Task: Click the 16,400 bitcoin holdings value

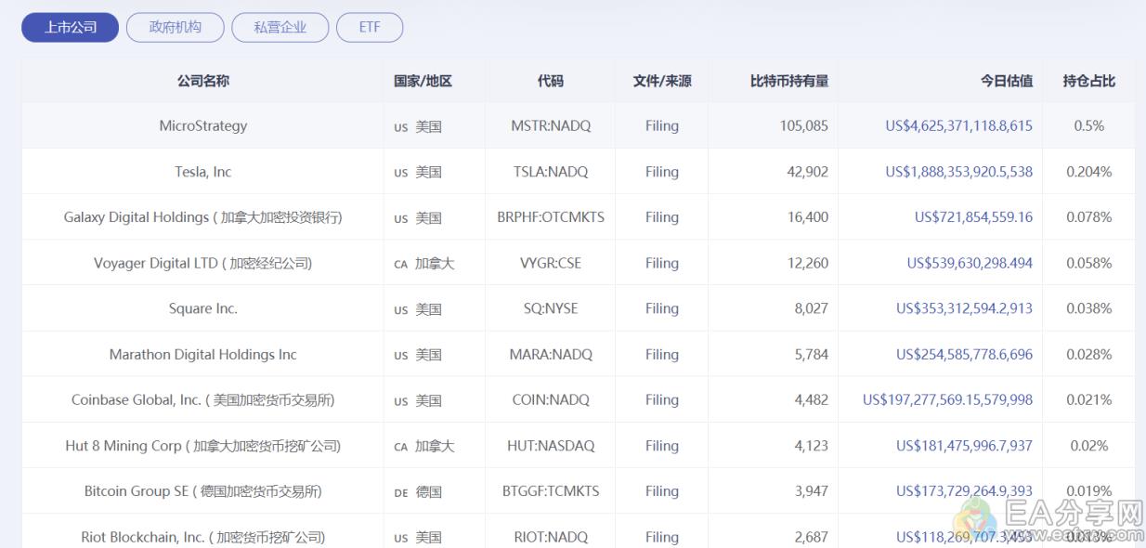Action: pos(808,217)
